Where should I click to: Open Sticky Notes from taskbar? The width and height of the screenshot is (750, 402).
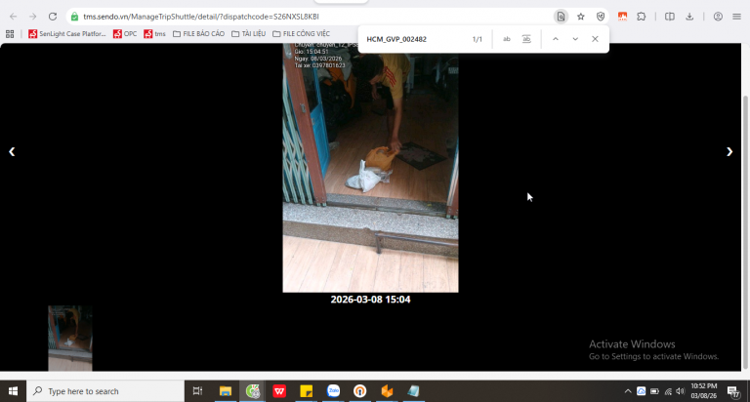point(306,391)
